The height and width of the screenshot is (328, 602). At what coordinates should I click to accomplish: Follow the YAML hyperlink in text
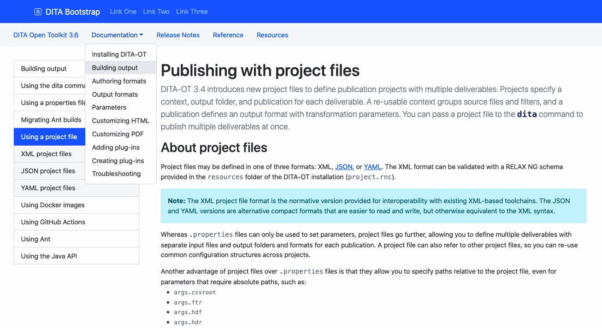372,167
